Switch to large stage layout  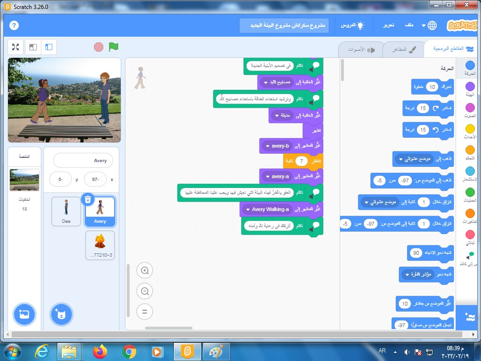point(49,47)
